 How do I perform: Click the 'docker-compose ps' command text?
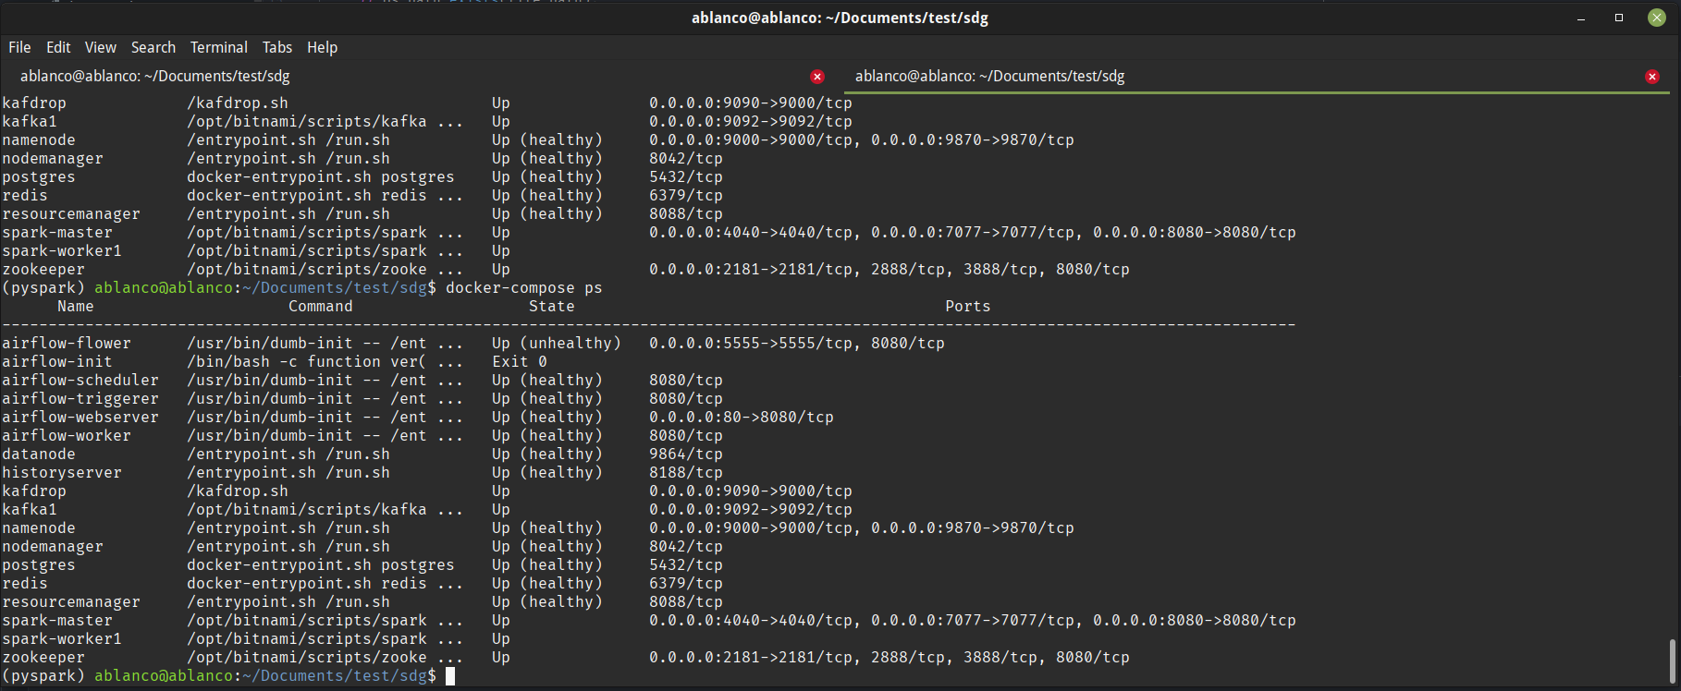524,287
